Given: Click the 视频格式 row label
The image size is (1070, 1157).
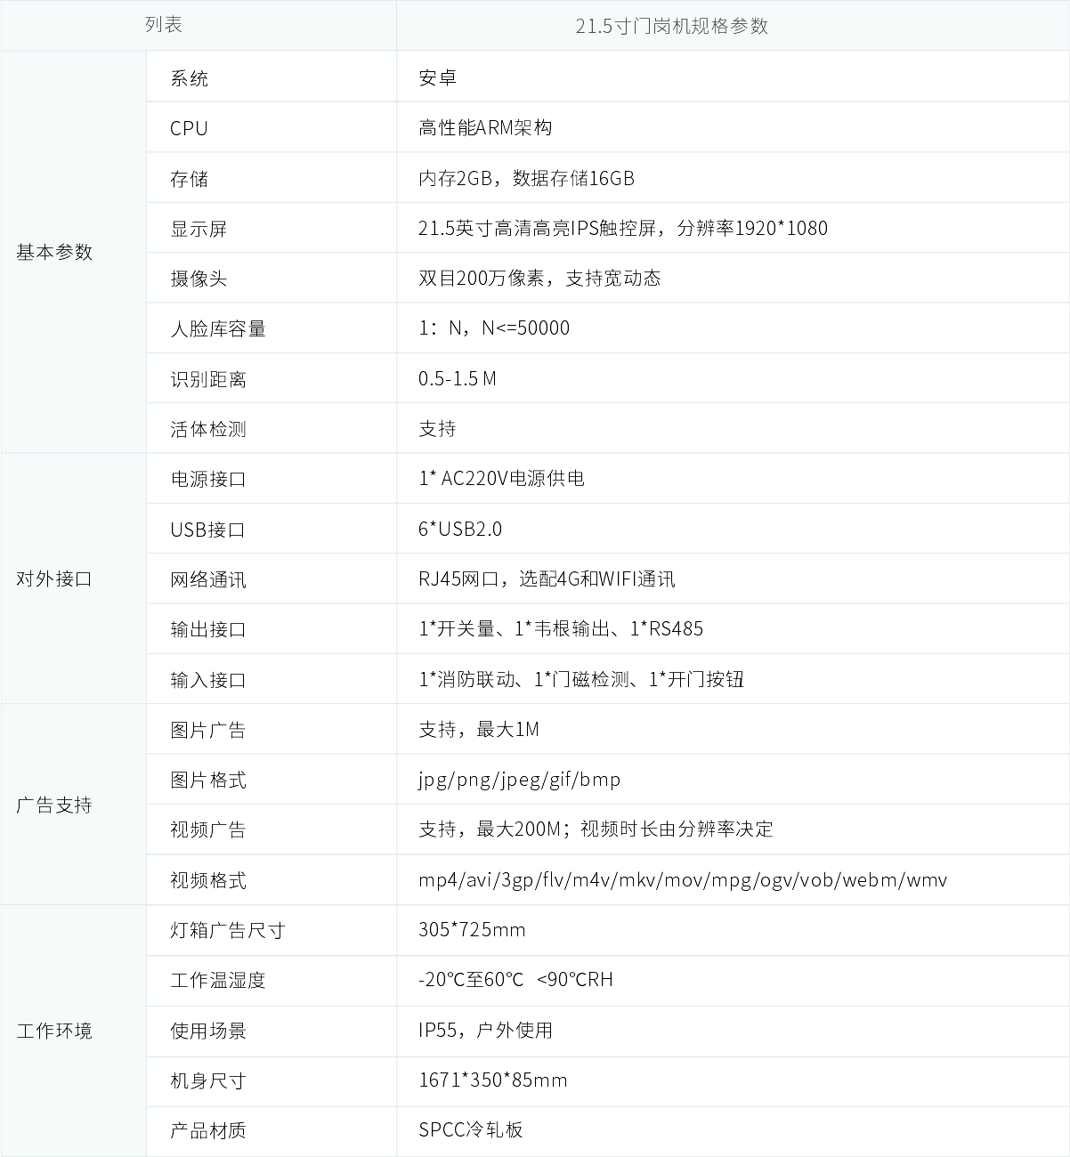Looking at the screenshot, I should (x=208, y=880).
